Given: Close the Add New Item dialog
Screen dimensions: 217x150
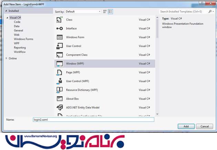Looking at the screenshot, I should tap(211, 3).
